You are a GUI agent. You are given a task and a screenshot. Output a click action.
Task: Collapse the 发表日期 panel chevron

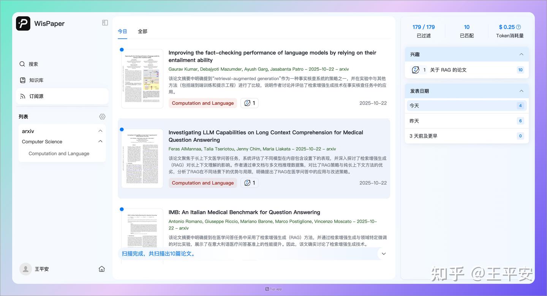coord(521,91)
